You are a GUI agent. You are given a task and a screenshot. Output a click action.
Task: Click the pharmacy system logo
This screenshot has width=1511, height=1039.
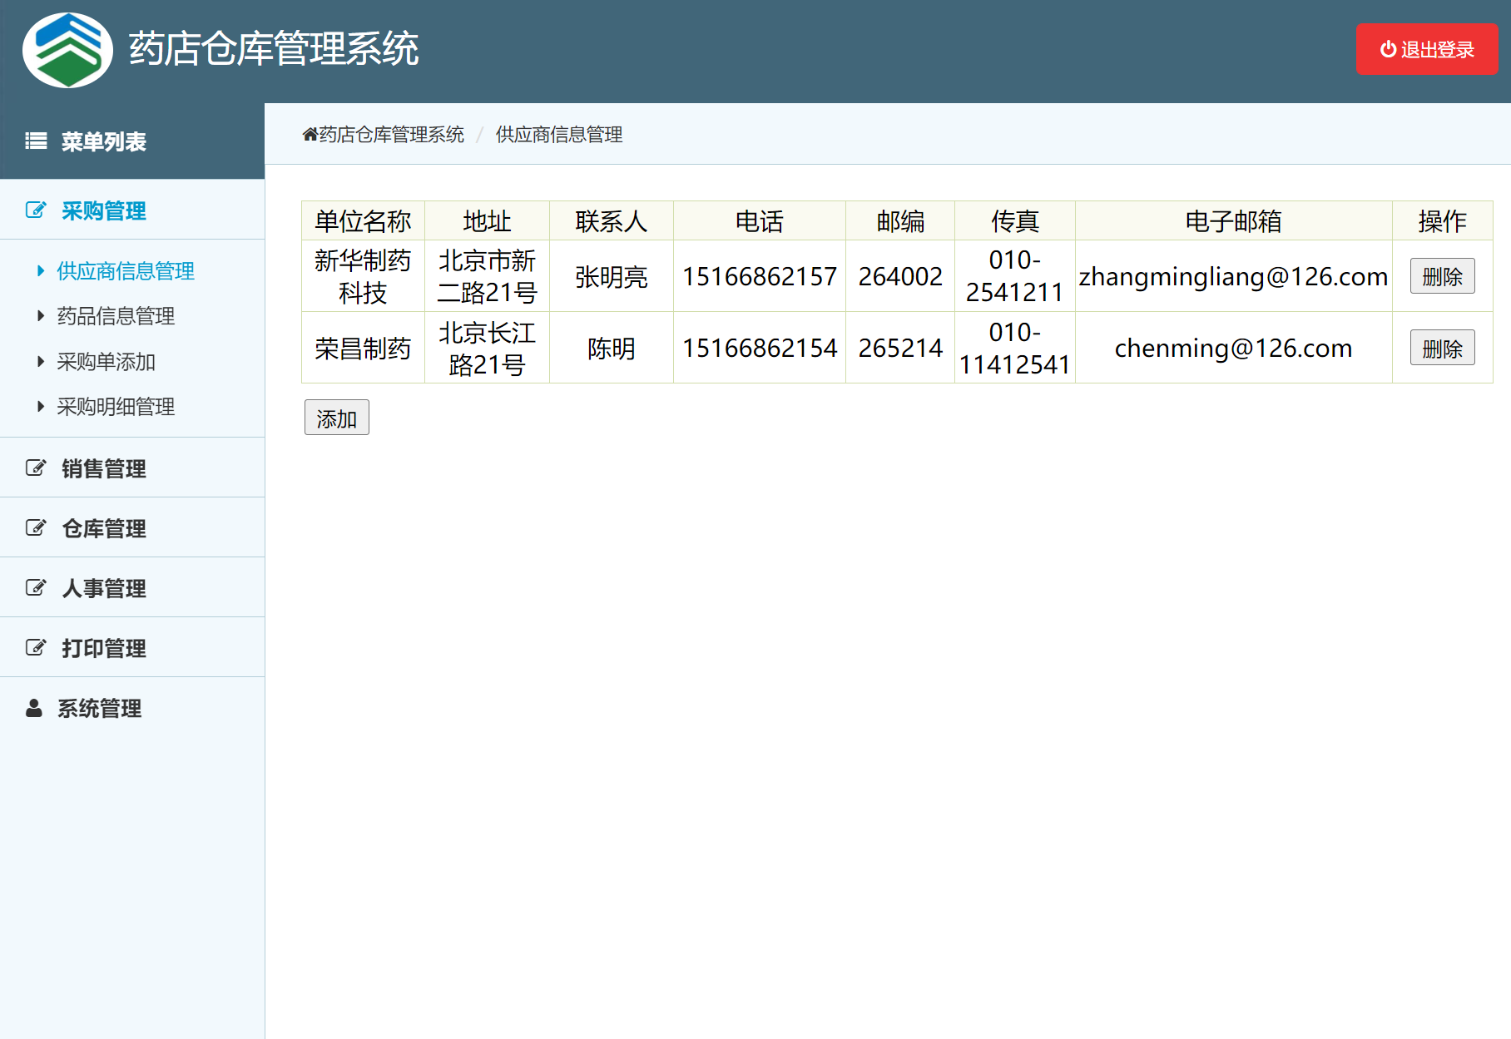pos(67,50)
